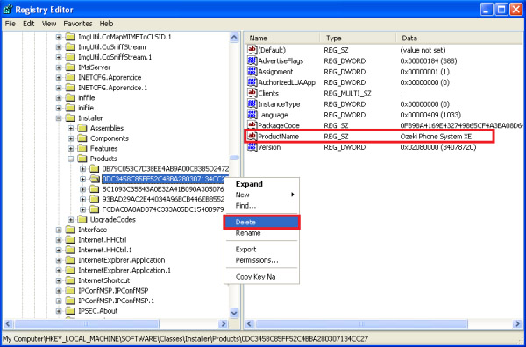Click the AdvertiseFlags DWORD icon
This screenshot has width=526, height=347.
point(252,60)
